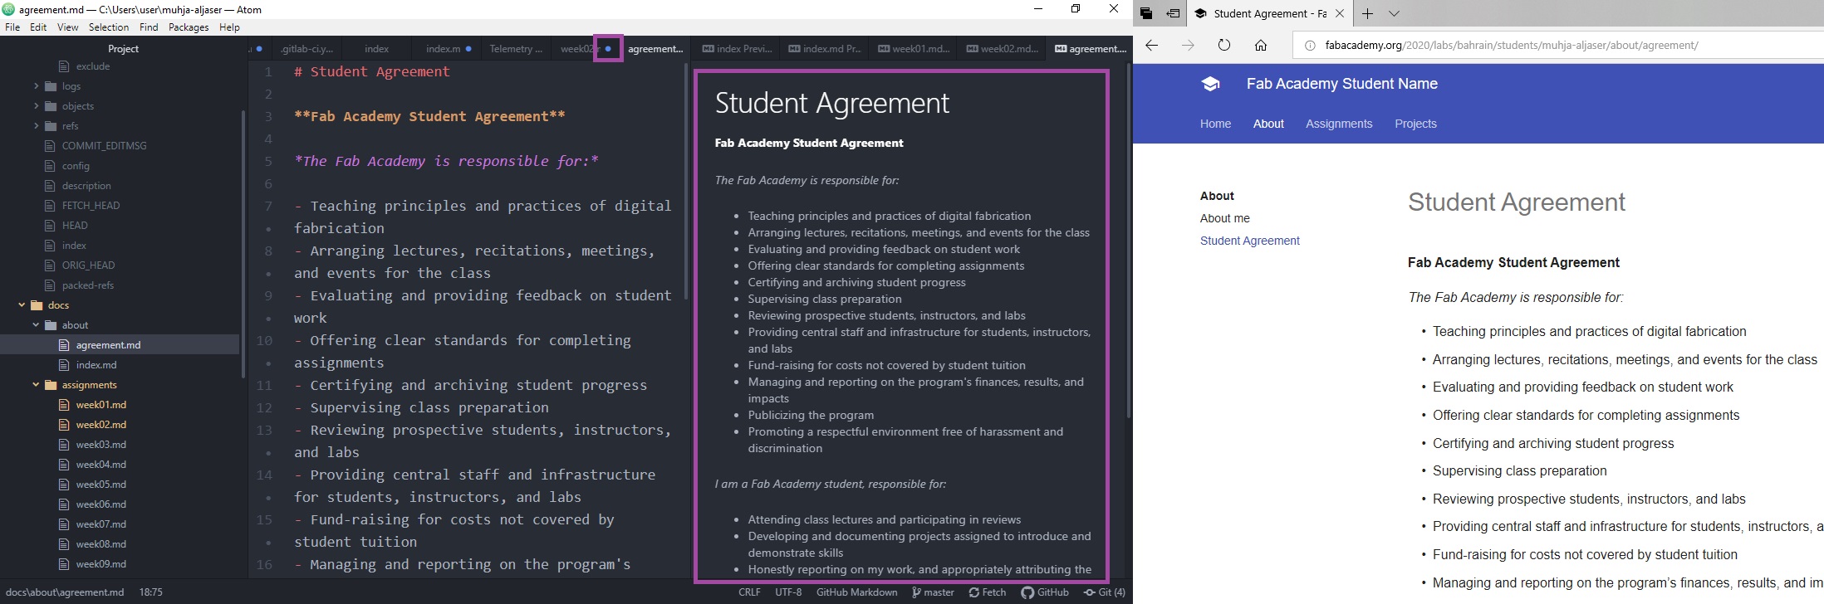The image size is (1824, 604).
Task: Open the Help menu in Atom
Action: (x=229, y=27)
